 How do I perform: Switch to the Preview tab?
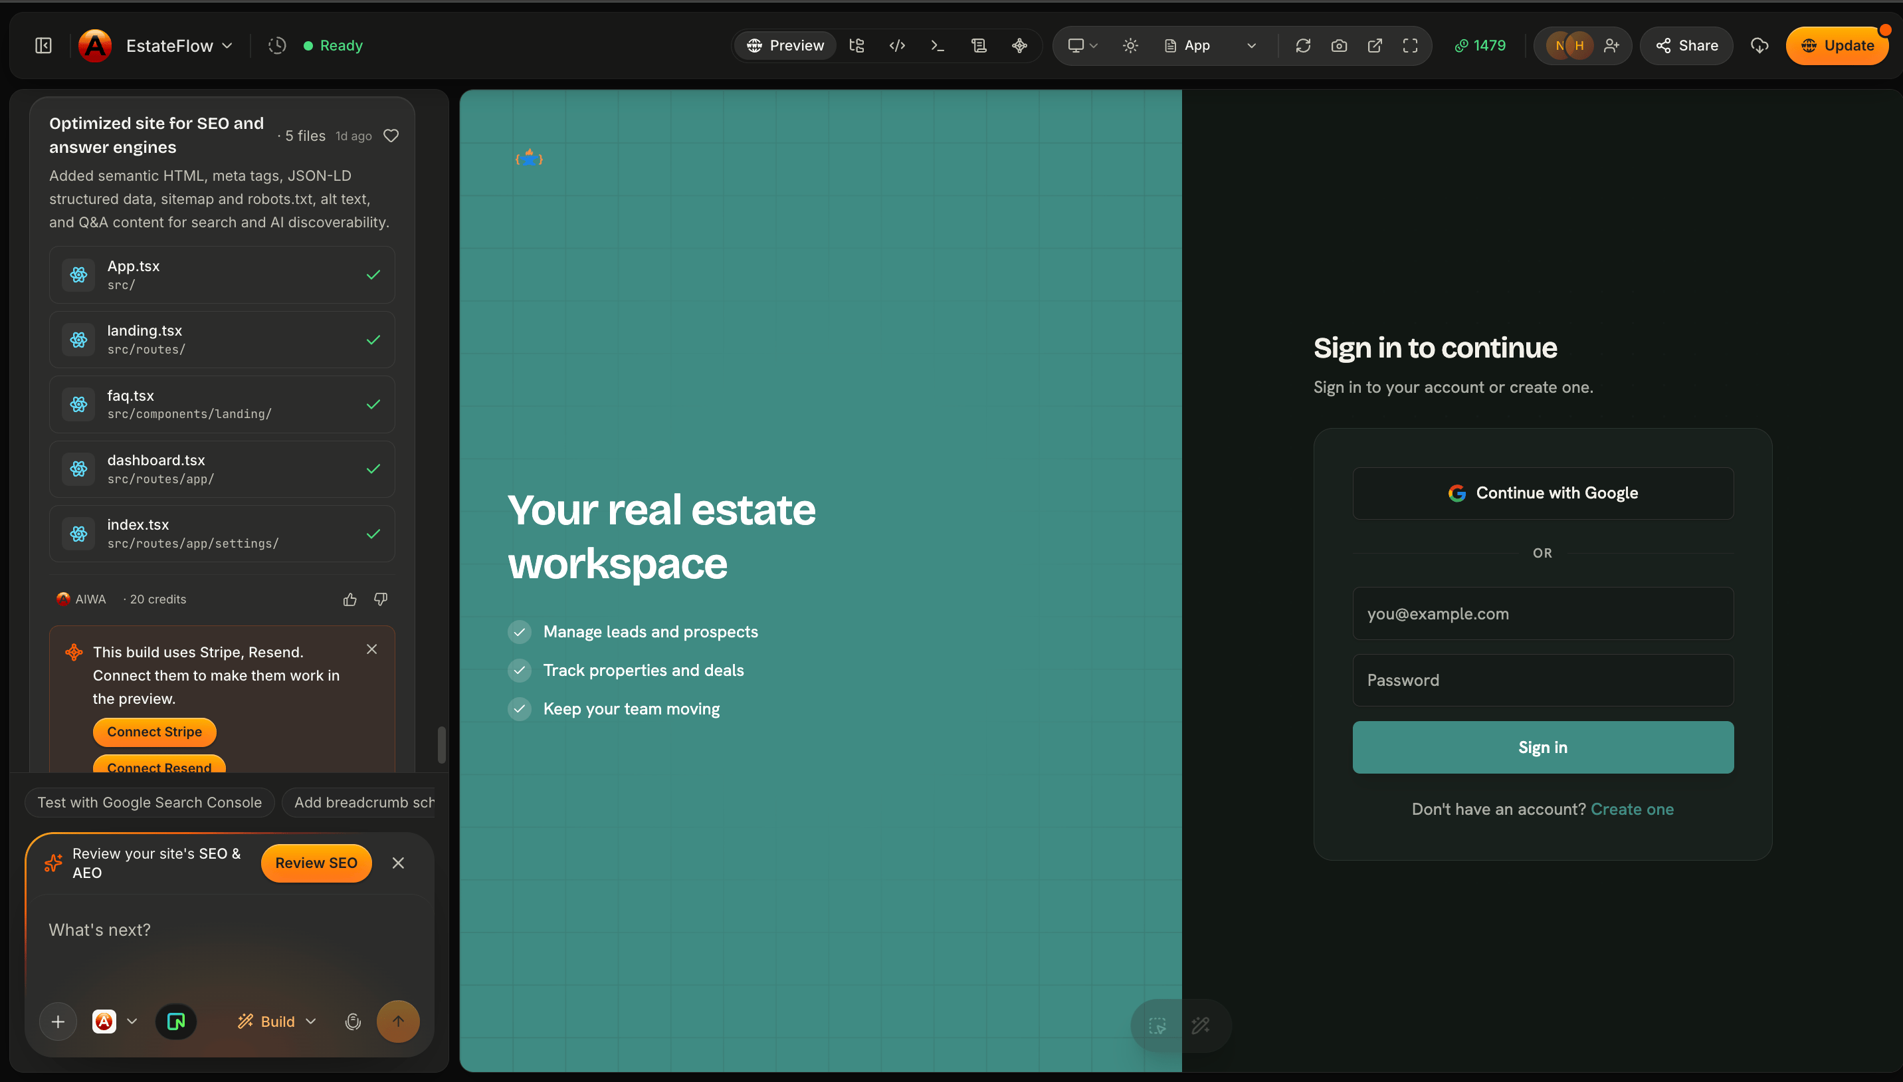[785, 45]
